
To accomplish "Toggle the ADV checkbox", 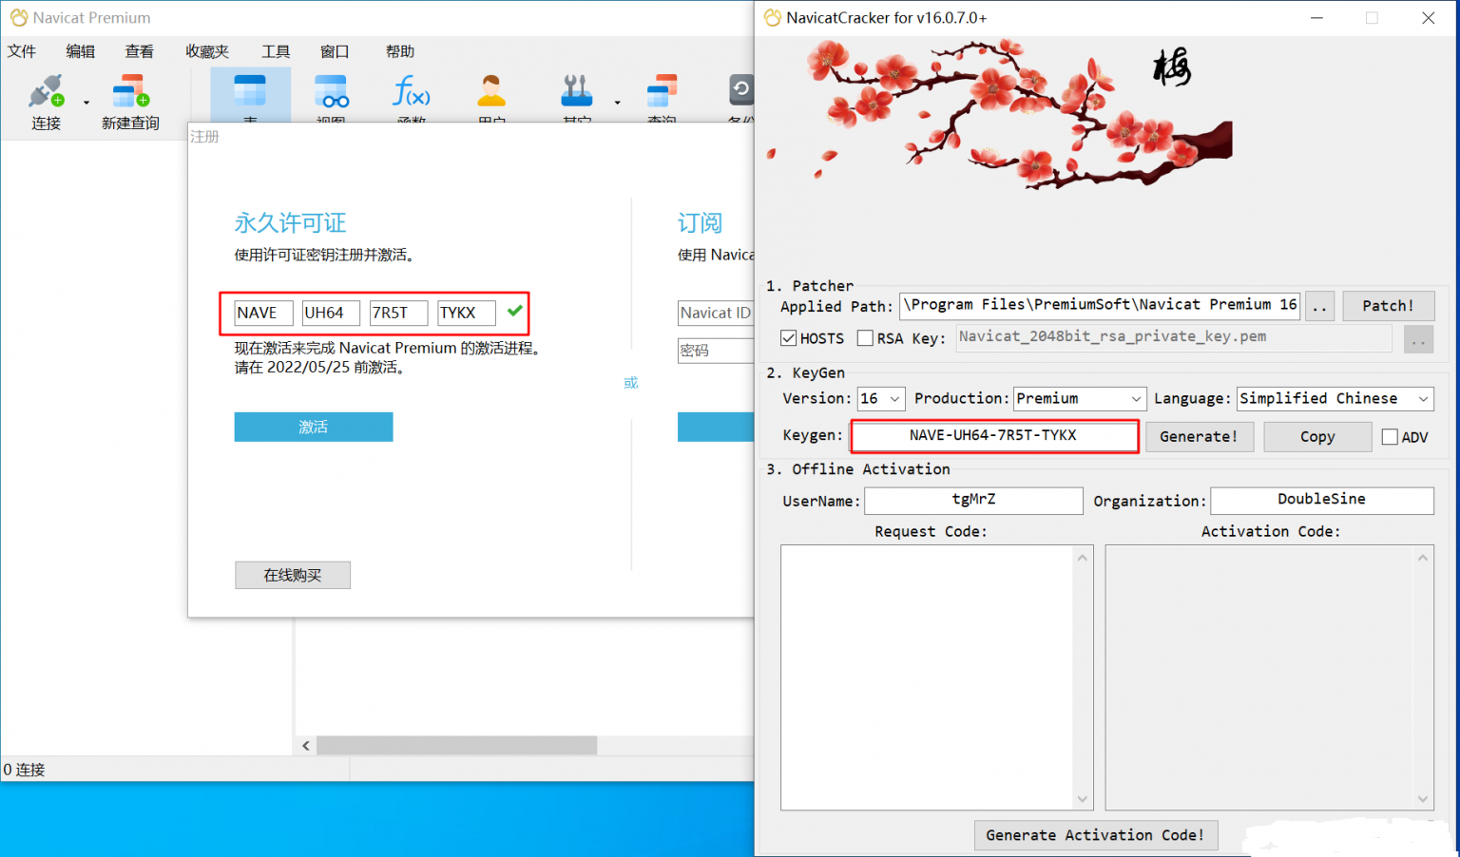I will (x=1390, y=437).
